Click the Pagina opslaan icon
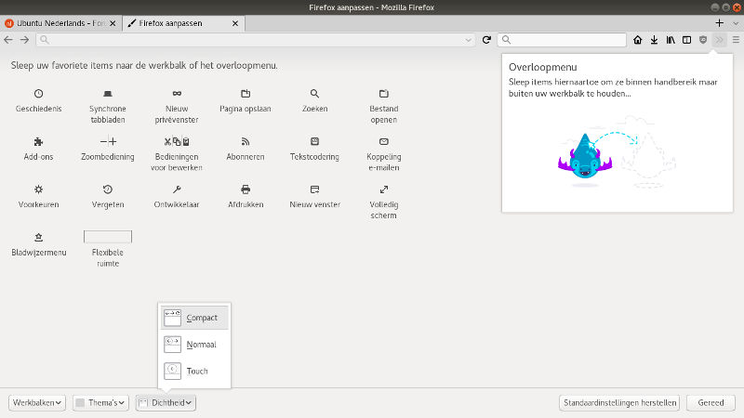Image resolution: width=744 pixels, height=418 pixels. click(x=246, y=94)
